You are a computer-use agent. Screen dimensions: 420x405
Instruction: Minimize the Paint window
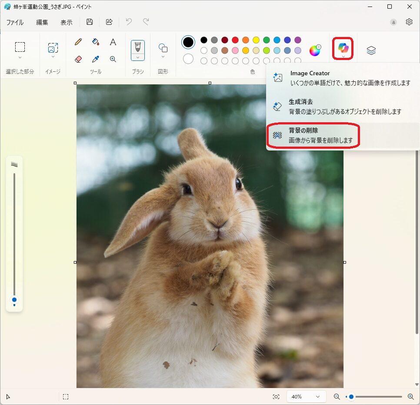click(370, 7)
